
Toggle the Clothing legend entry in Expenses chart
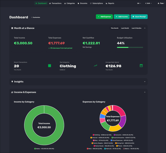[101, 135]
